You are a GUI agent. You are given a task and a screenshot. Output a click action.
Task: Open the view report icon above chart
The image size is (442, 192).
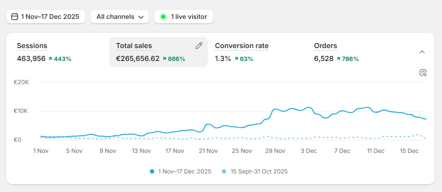pyautogui.click(x=423, y=73)
